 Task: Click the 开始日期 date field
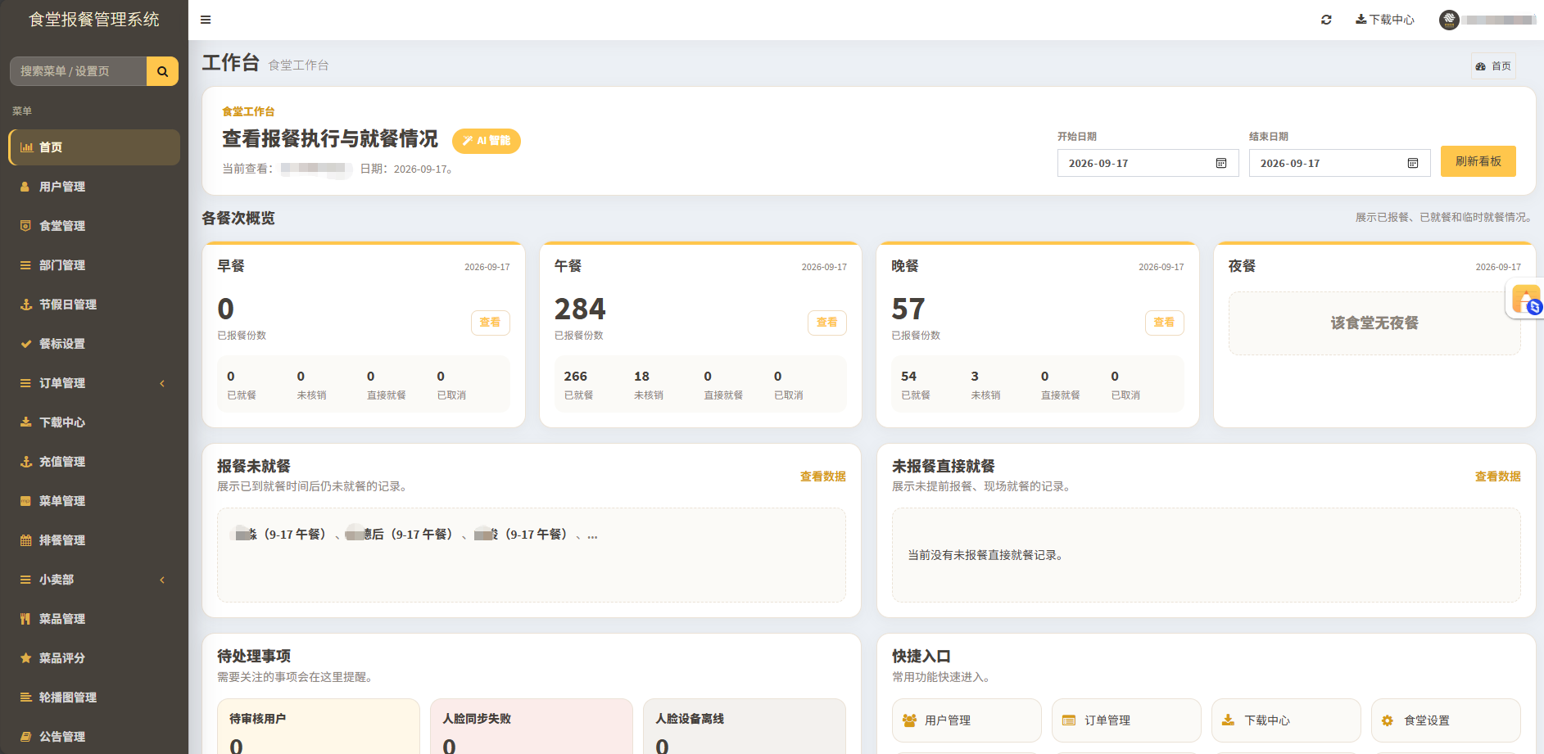[x=1148, y=163]
